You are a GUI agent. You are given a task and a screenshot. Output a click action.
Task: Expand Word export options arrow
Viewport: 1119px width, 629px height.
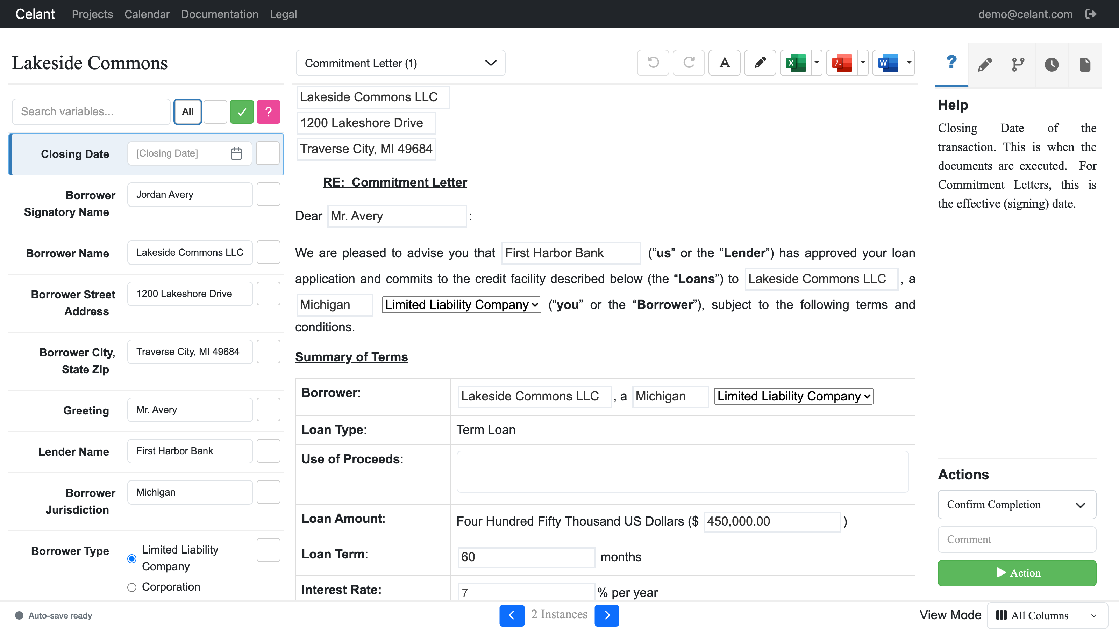[909, 63]
